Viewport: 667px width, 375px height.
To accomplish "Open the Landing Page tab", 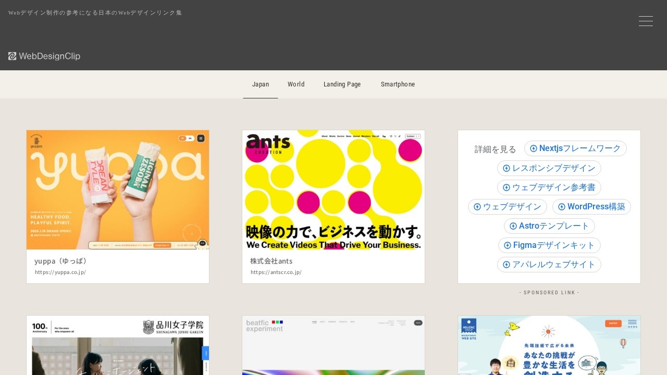I will [x=342, y=84].
